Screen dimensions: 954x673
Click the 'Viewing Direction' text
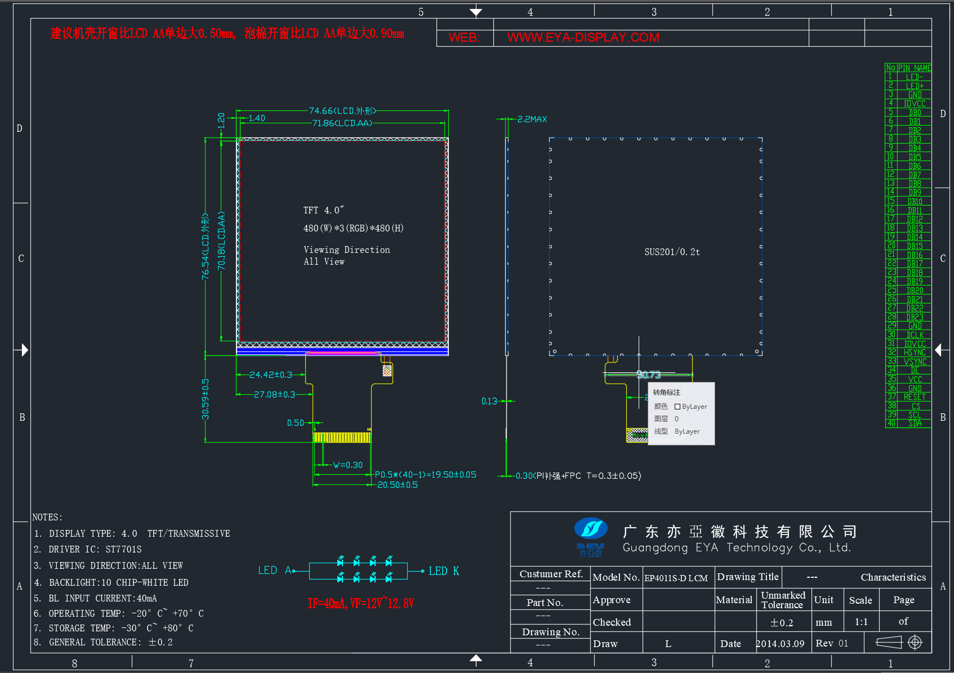coord(346,249)
